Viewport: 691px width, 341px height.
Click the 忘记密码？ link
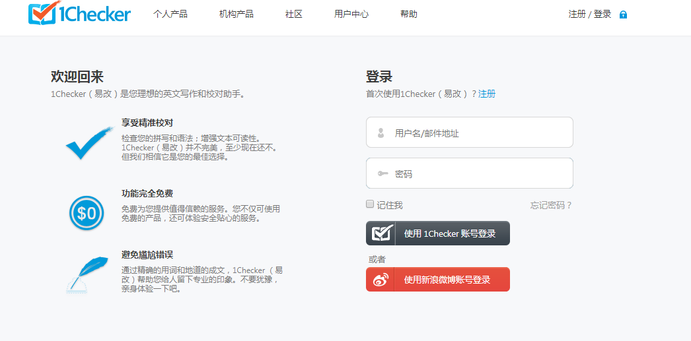coord(552,205)
